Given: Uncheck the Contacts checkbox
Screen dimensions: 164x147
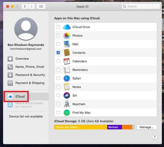Looking at the screenshot, I should (58, 53).
